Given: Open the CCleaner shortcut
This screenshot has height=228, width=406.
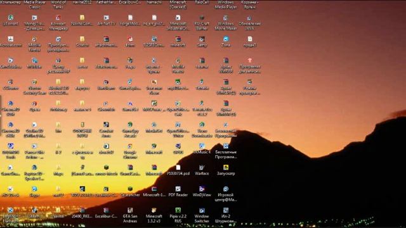Looking at the screenshot, I should [11, 82].
